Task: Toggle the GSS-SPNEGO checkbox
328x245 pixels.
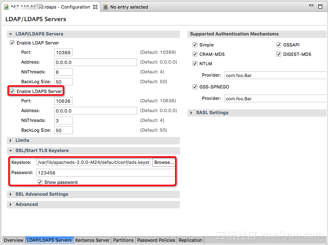Action: tap(195, 87)
